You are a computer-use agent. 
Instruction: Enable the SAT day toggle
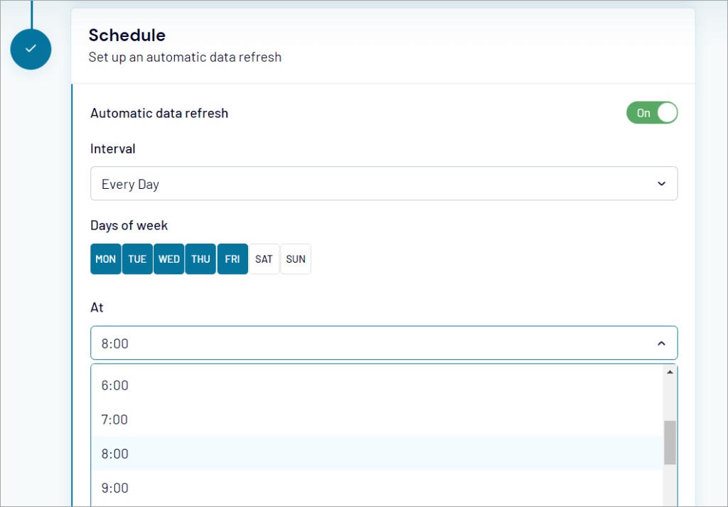pos(264,258)
